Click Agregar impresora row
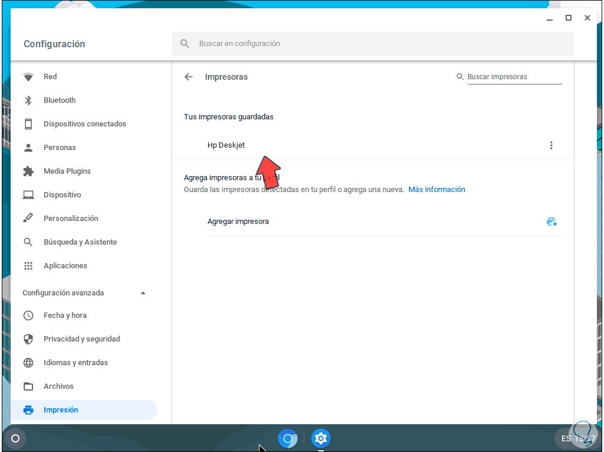 pyautogui.click(x=384, y=222)
